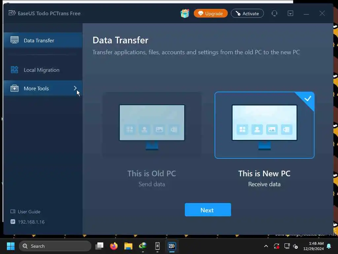Click the This is New PC label
Screen dimensions: 338x254
pyautogui.click(x=264, y=173)
